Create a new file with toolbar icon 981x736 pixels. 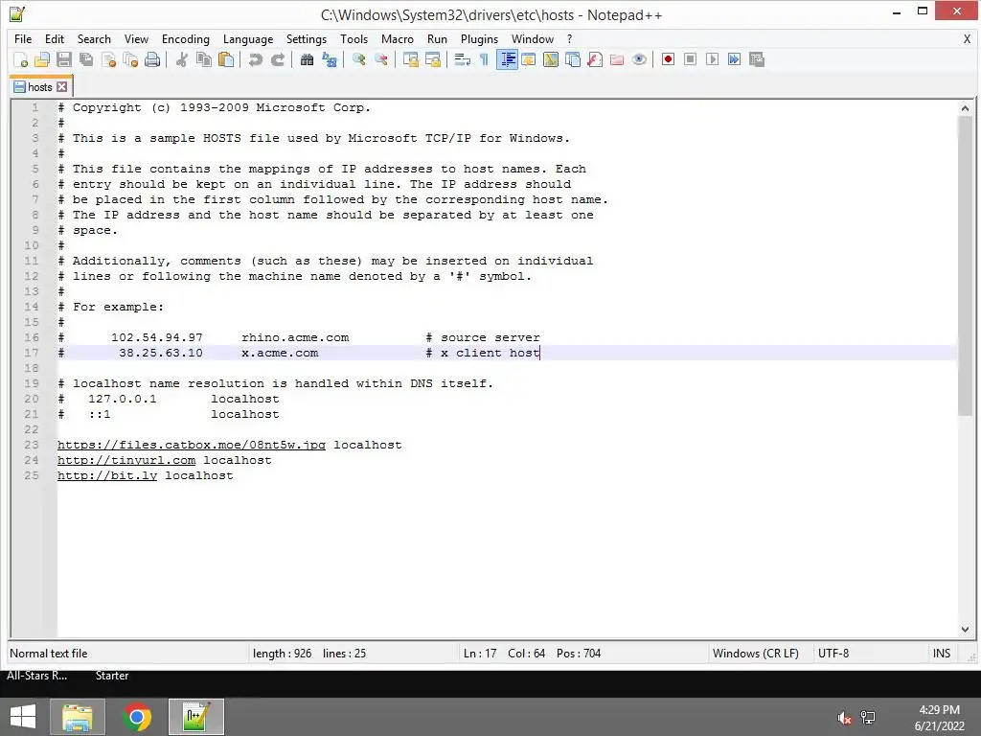[x=20, y=59]
